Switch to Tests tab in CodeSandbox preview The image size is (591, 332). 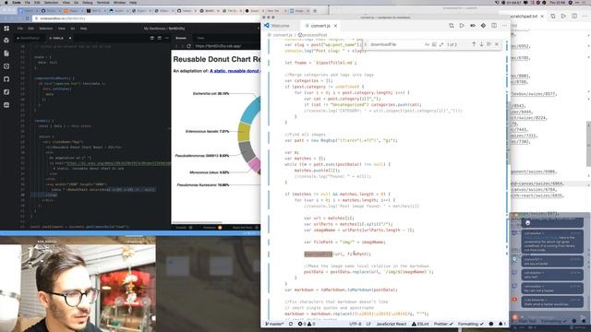200,38
